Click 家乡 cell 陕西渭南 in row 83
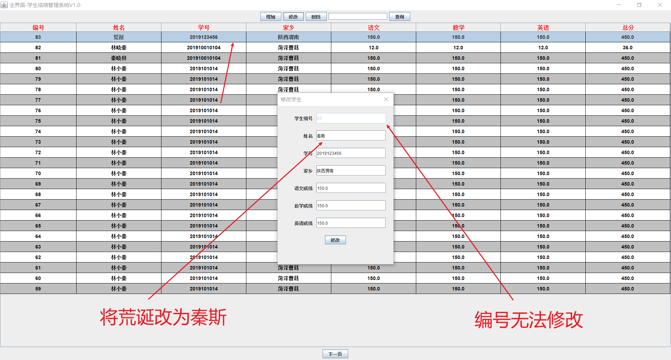 point(289,37)
